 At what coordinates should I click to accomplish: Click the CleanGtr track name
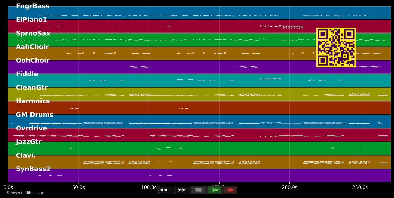click(x=32, y=88)
